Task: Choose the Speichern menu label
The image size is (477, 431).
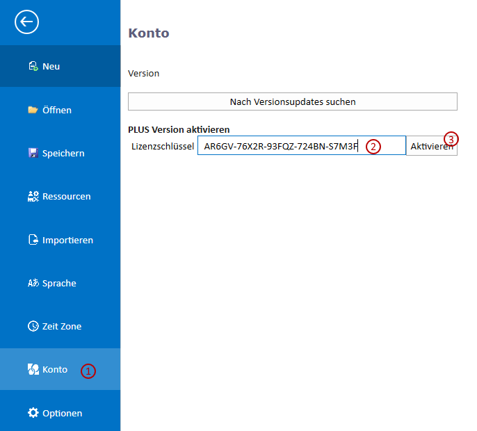Action: 63,153
